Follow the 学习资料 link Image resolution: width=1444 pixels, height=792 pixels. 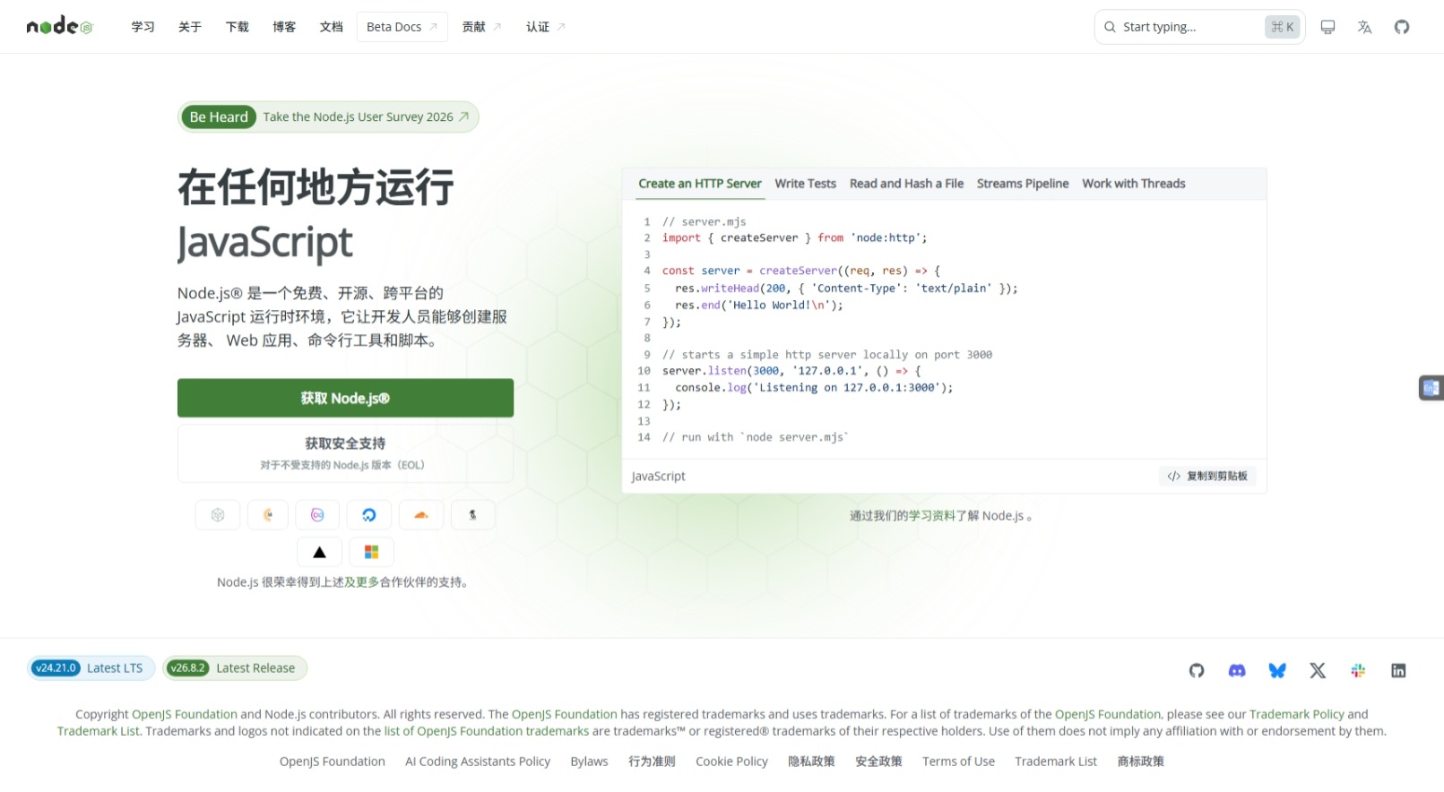point(931,516)
